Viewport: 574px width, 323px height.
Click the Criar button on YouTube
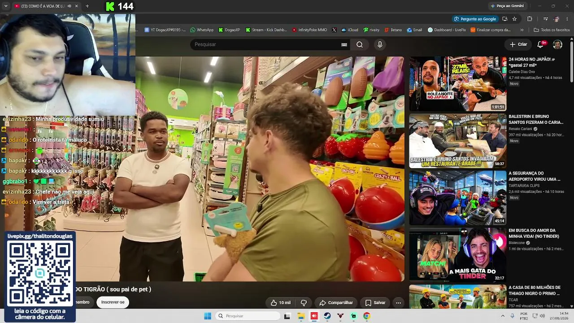(518, 44)
